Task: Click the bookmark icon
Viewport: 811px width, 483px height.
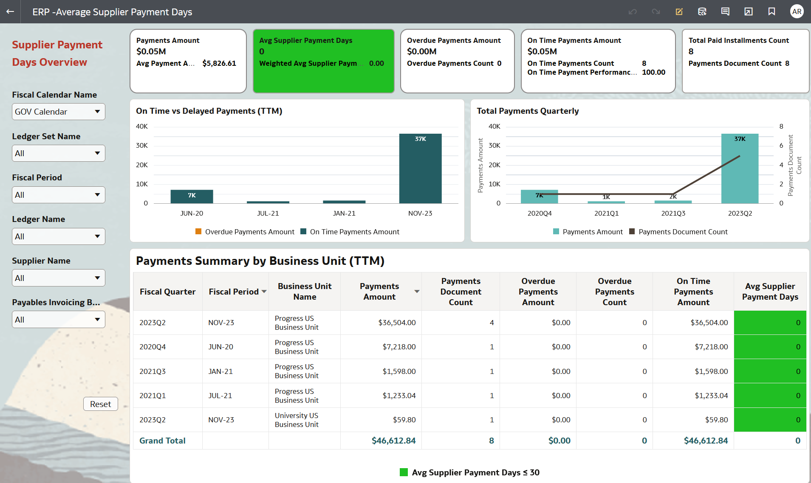Action: pos(771,11)
